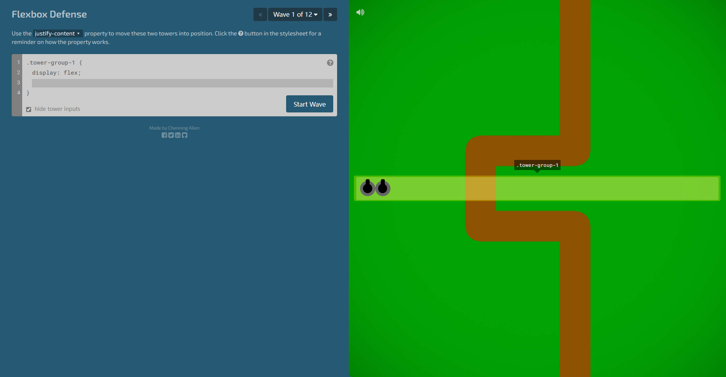Open the stylesheet help question-mark button

pos(330,63)
